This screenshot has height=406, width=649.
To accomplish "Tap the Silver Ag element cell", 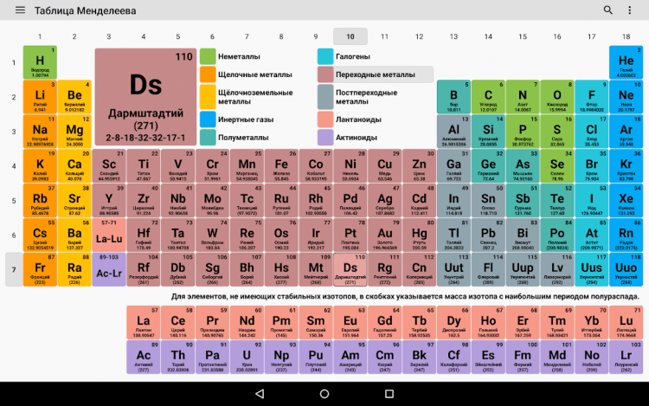I will pos(384,201).
